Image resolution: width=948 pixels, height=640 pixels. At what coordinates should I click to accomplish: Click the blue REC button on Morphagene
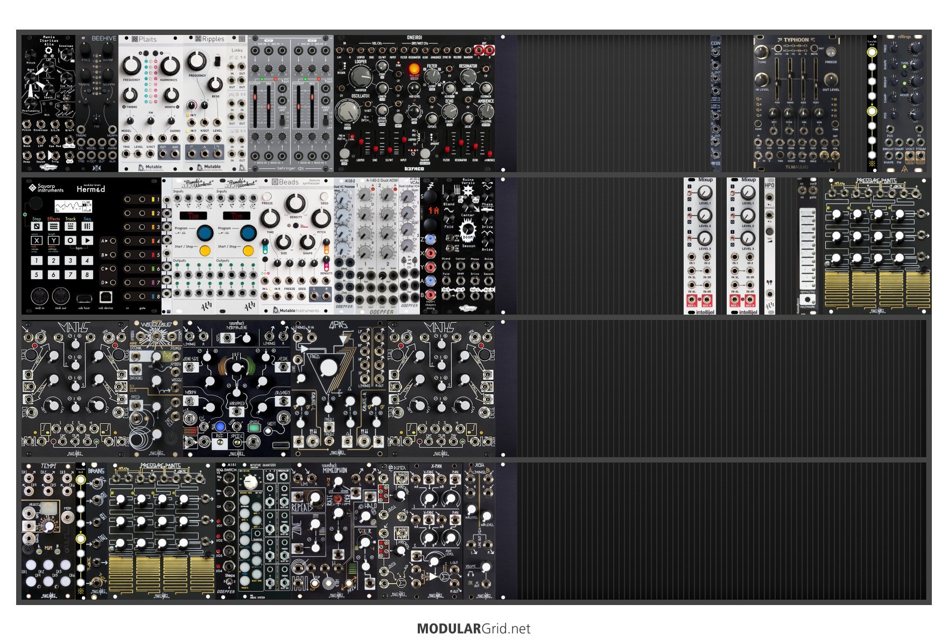(x=220, y=427)
